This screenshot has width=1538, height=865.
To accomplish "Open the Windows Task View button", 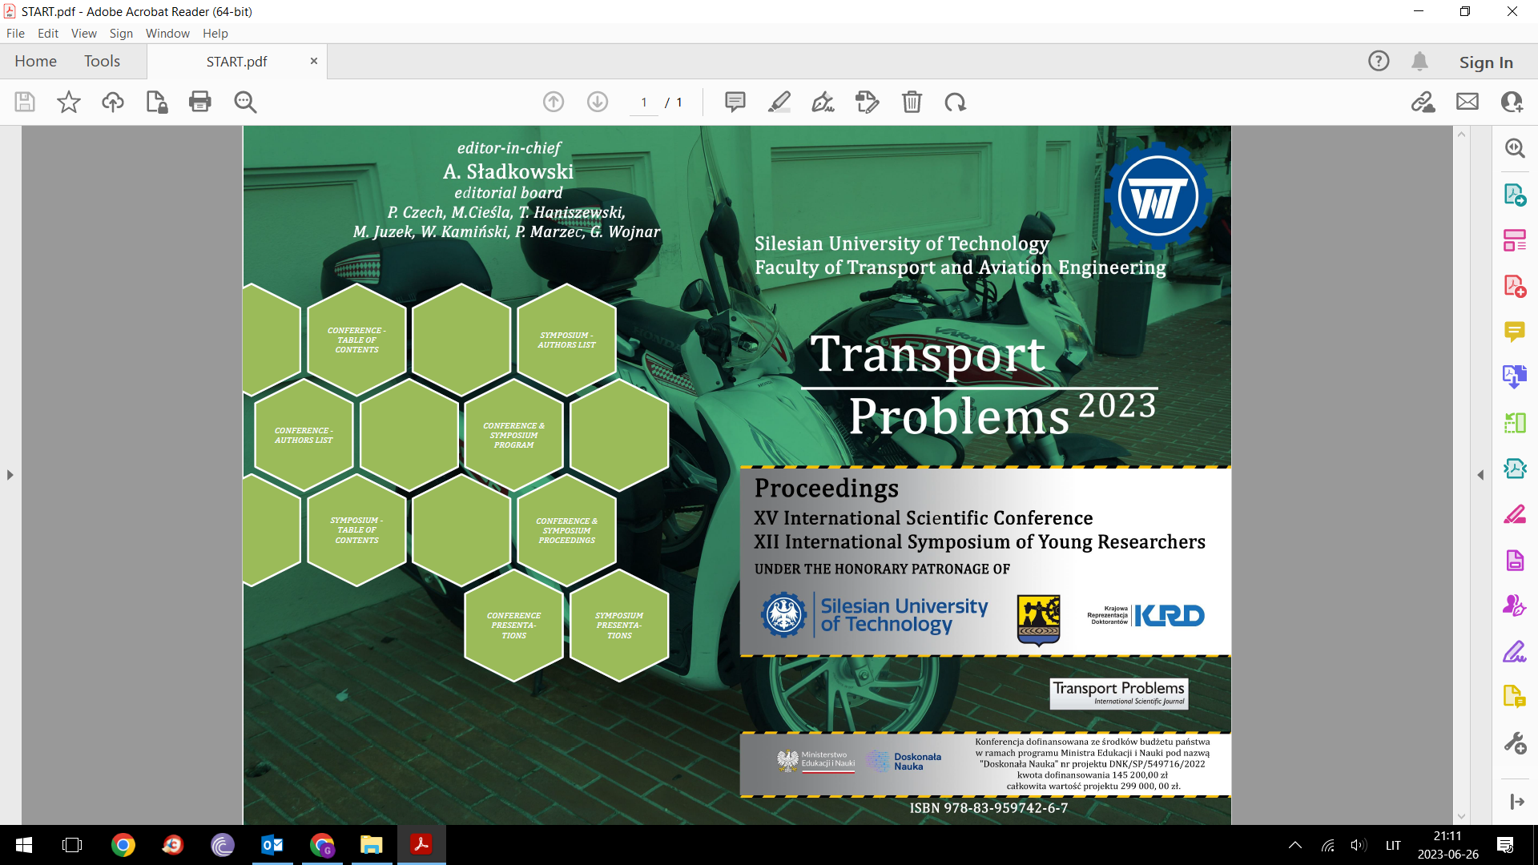I will (72, 845).
